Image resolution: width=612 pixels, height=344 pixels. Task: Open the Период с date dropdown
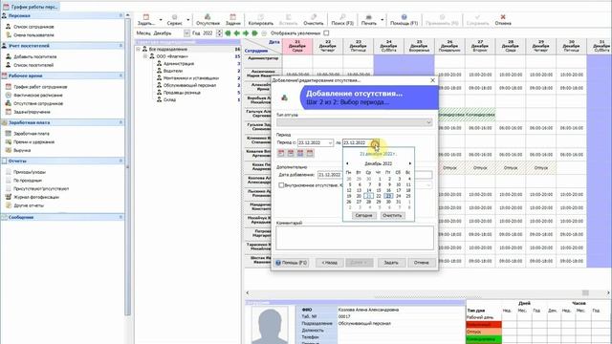330,142
